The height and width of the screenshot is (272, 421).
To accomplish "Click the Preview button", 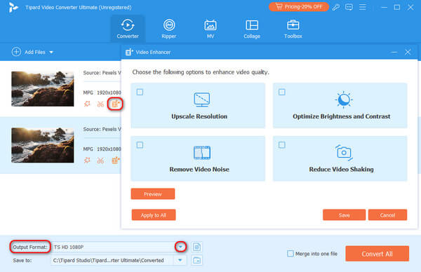I will point(153,194).
